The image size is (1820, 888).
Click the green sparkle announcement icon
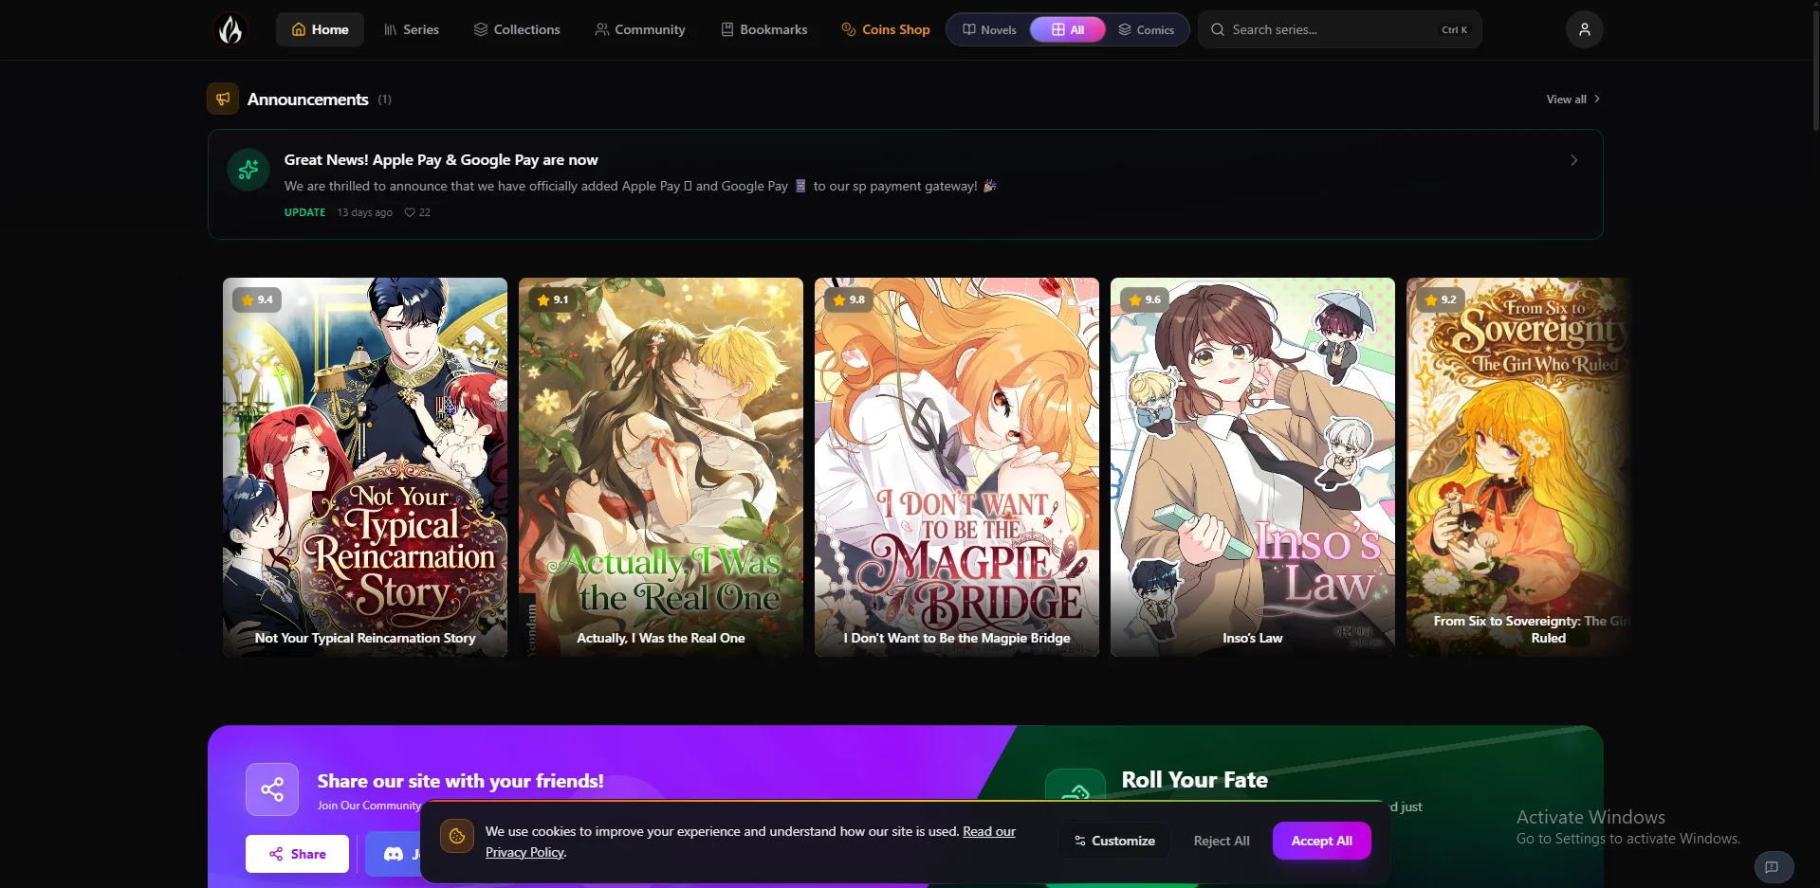point(248,170)
